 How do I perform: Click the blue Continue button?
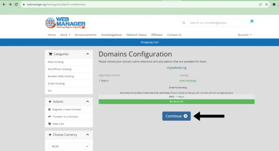click(176, 116)
